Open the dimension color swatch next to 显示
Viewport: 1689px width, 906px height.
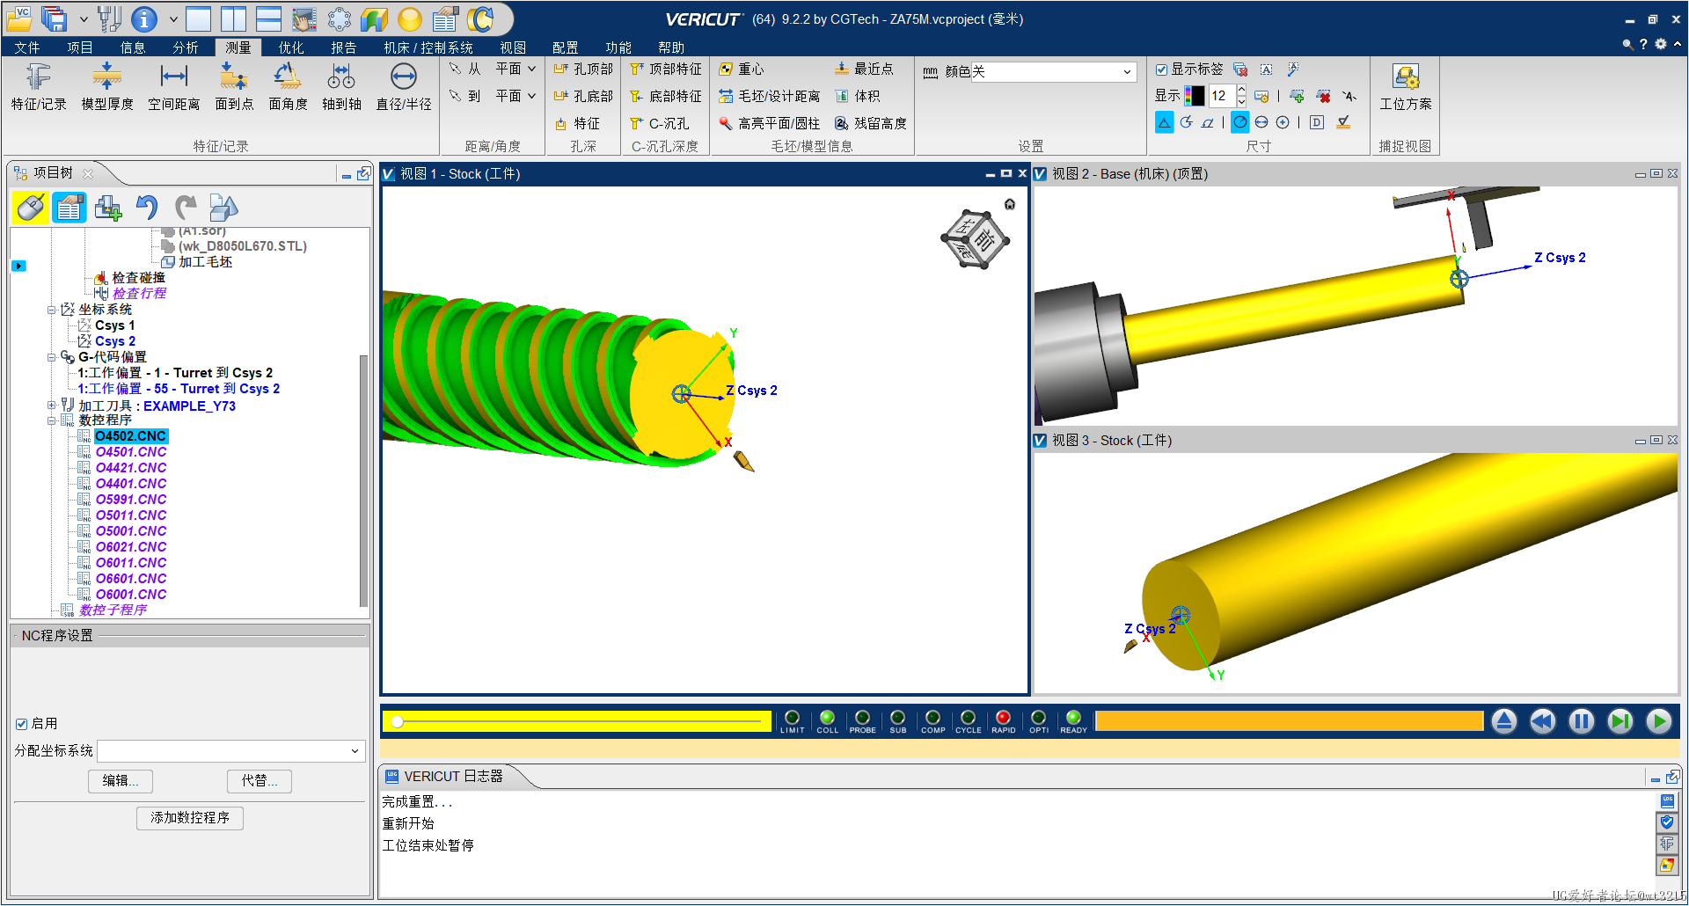[x=1194, y=96]
